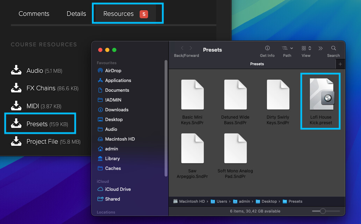This screenshot has height=224, width=361.
Task: Click the Project File download icon
Action: tap(16, 141)
